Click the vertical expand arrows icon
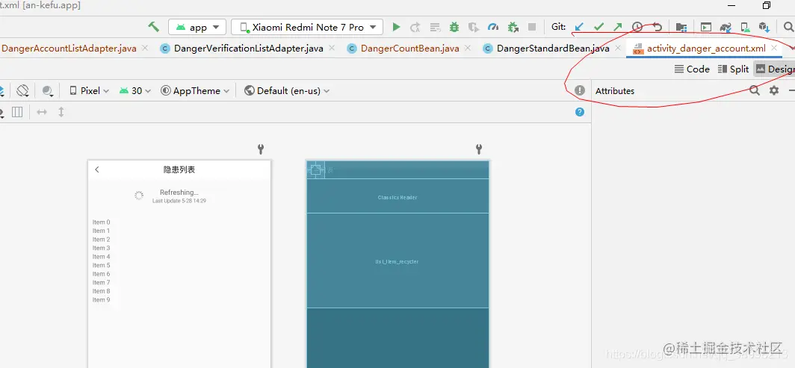Viewport: 795px width, 368px height. (61, 112)
